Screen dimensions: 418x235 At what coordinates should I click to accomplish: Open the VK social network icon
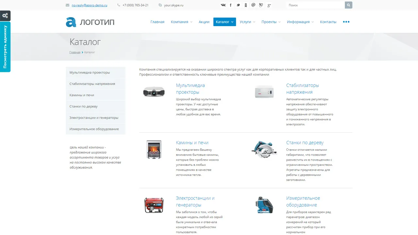tap(223, 5)
